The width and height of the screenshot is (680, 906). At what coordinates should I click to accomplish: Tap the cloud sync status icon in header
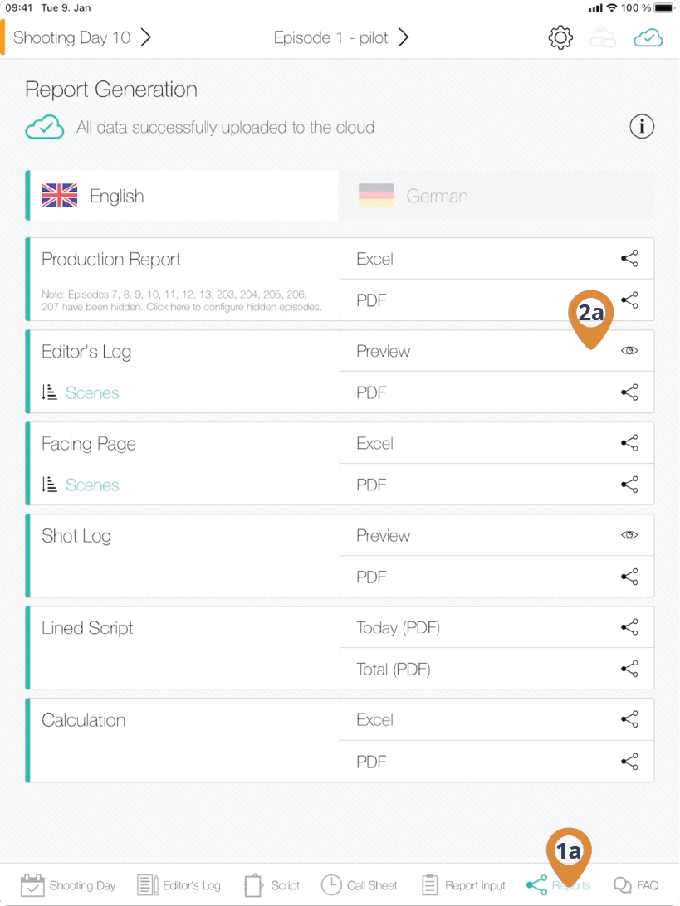tap(648, 38)
